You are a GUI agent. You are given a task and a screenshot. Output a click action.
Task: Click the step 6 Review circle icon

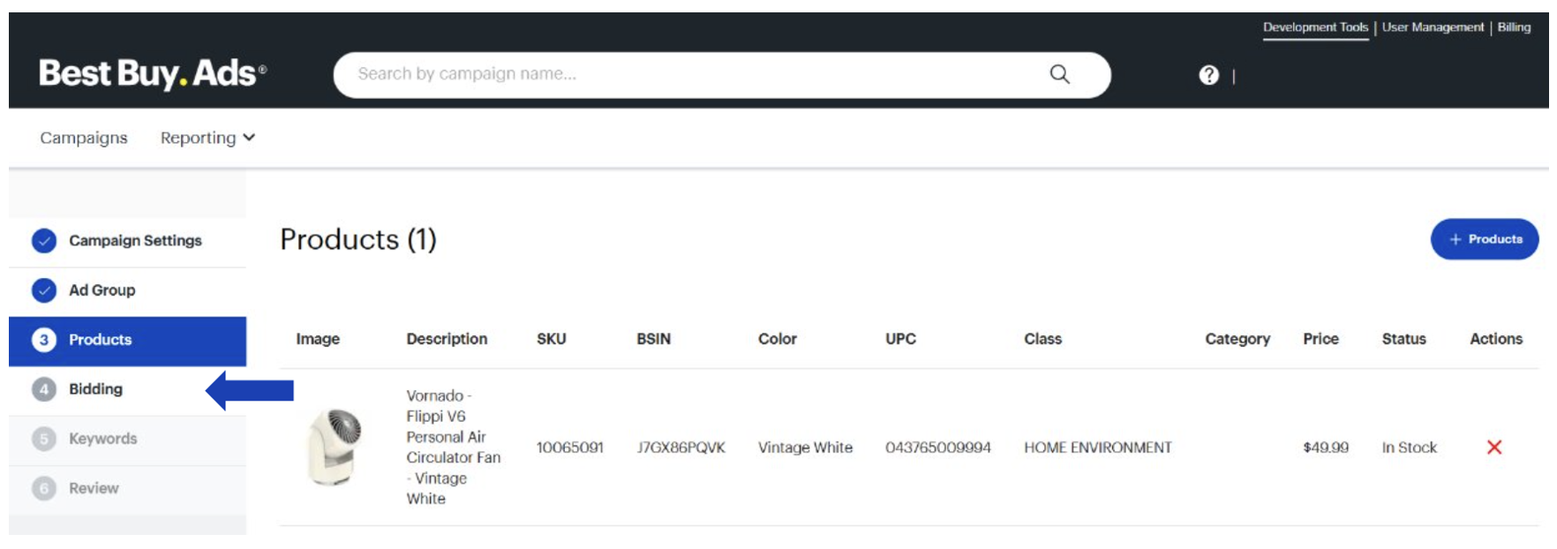(44, 488)
